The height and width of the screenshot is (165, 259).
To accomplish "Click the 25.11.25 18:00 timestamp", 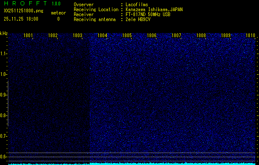I will [x=21, y=19].
